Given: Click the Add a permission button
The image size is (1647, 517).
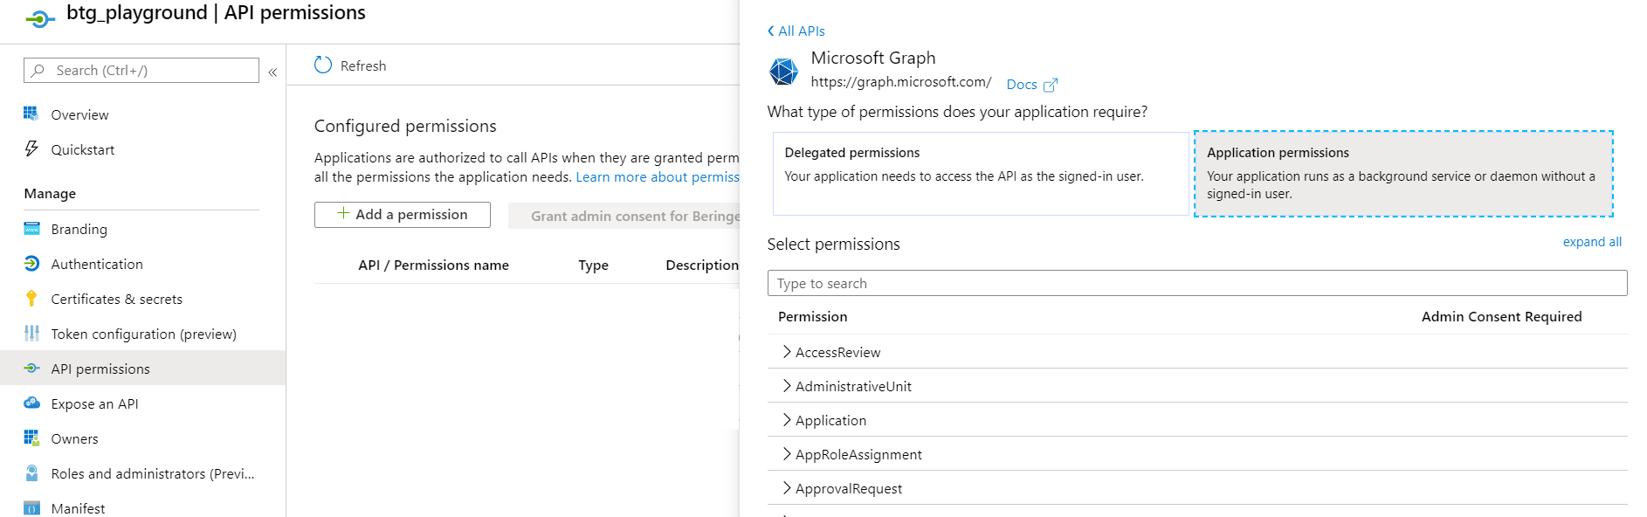Looking at the screenshot, I should click(403, 215).
